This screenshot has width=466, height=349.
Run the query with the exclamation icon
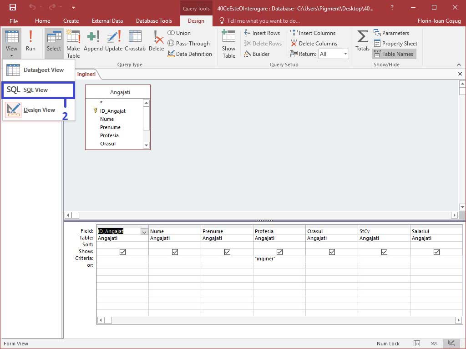click(30, 40)
